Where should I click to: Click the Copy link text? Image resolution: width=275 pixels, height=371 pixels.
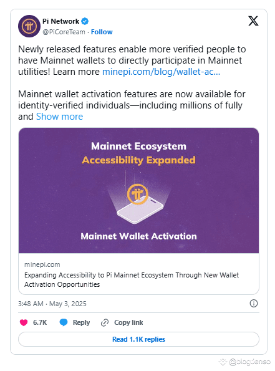click(x=128, y=322)
